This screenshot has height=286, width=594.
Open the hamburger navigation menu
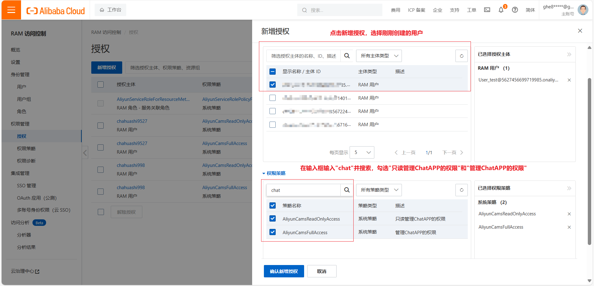tap(11, 10)
